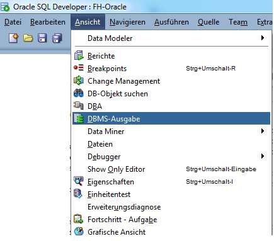Click the Open folder toolbar icon

coord(28,38)
